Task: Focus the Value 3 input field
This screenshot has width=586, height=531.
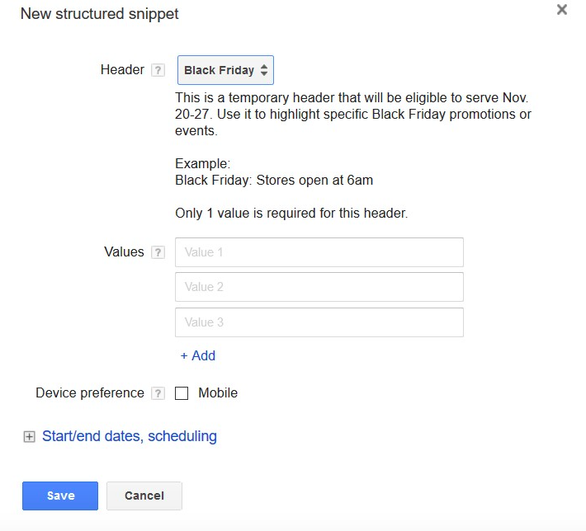Action: click(x=319, y=322)
